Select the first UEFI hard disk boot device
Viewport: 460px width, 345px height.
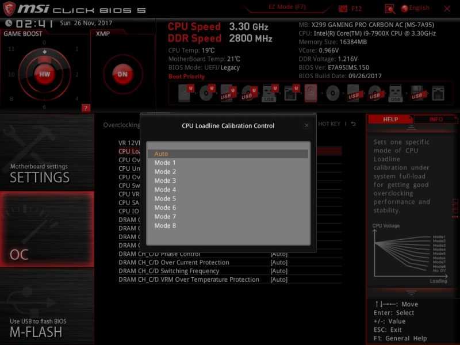coord(186,93)
